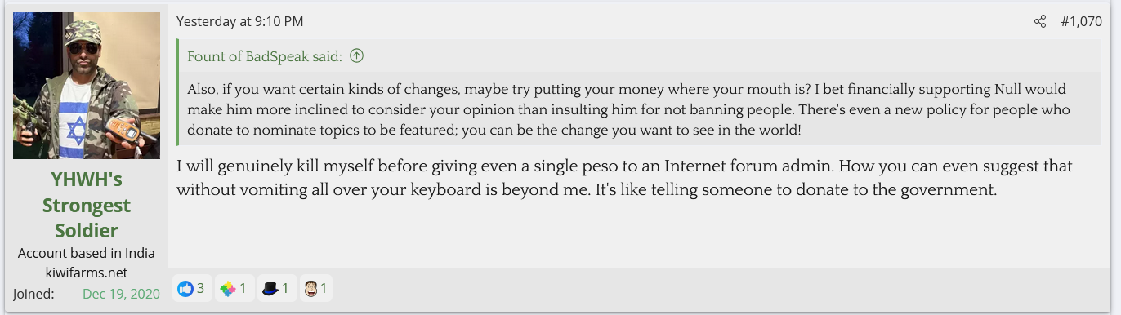1121x315 pixels.
Task: Click the Joined: label
Action: click(33, 294)
